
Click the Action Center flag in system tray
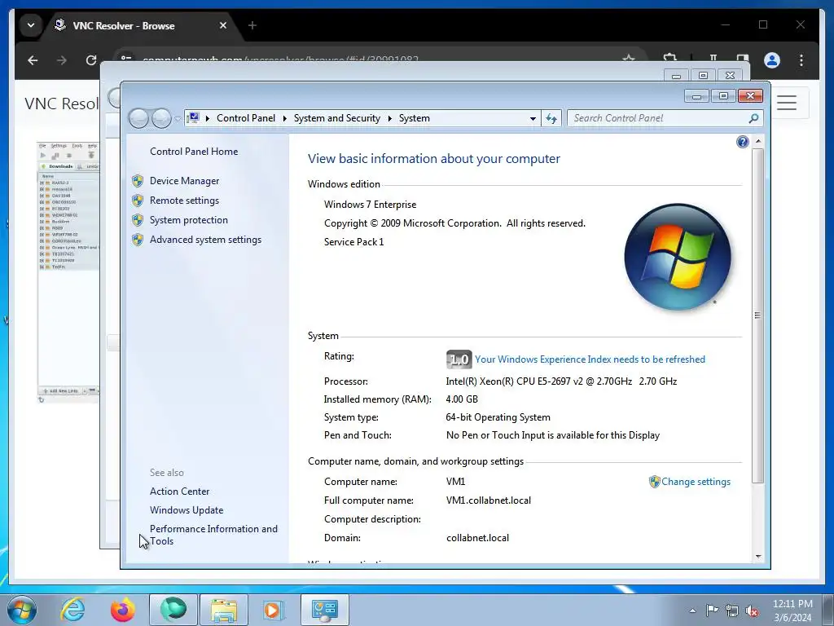(712, 610)
